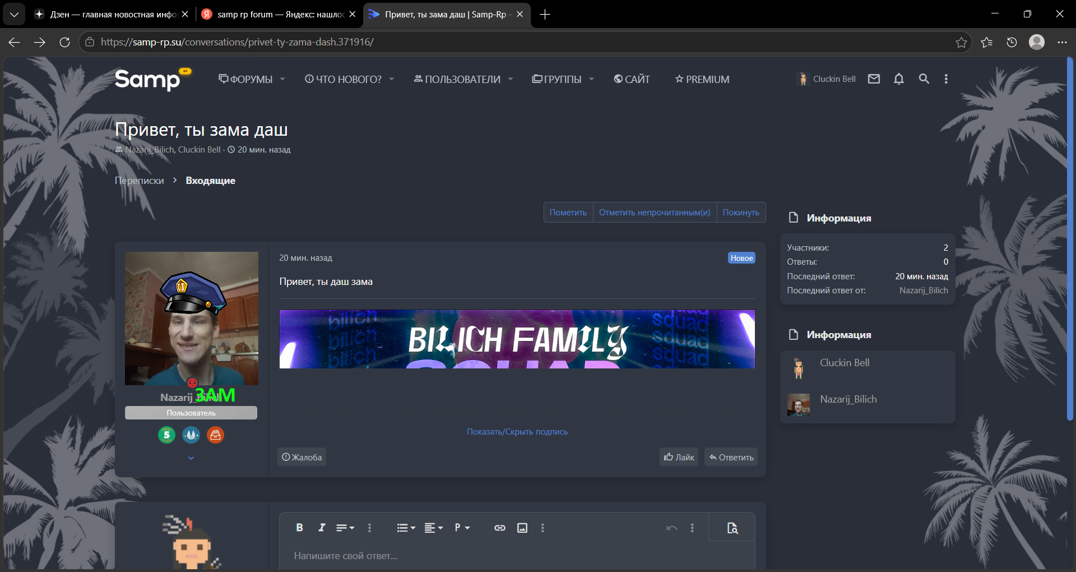Open the browser settings ellipsis menu

click(x=1062, y=42)
